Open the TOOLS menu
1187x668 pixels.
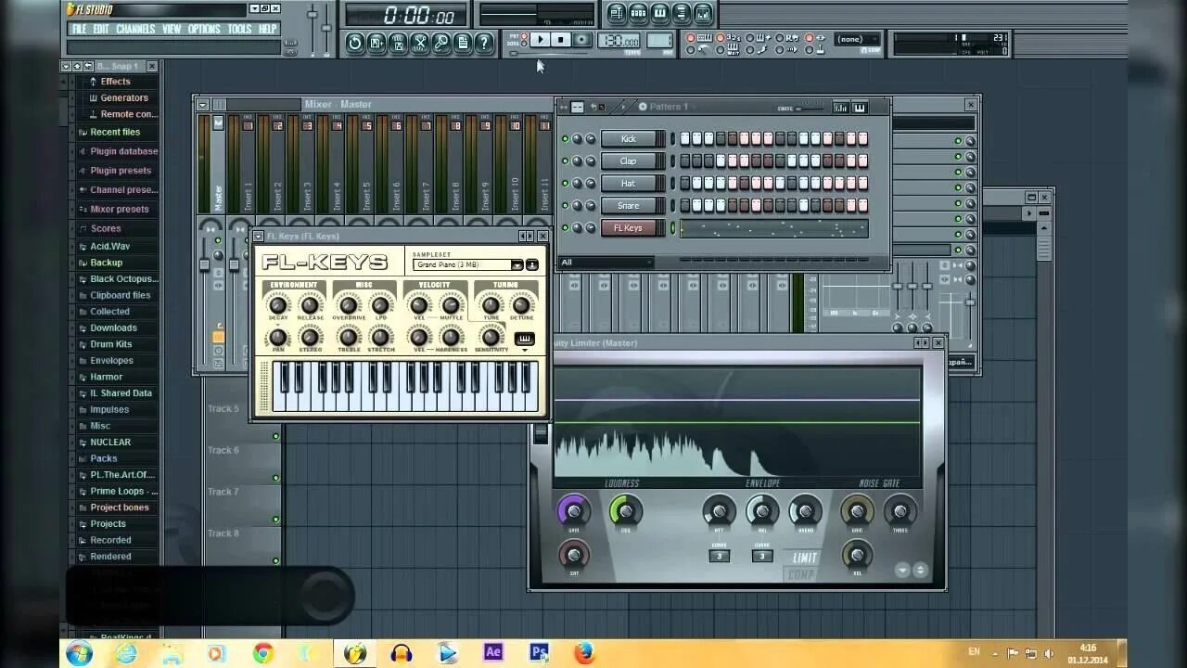tap(239, 29)
